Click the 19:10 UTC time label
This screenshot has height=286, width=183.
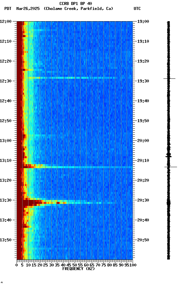click(x=143, y=41)
